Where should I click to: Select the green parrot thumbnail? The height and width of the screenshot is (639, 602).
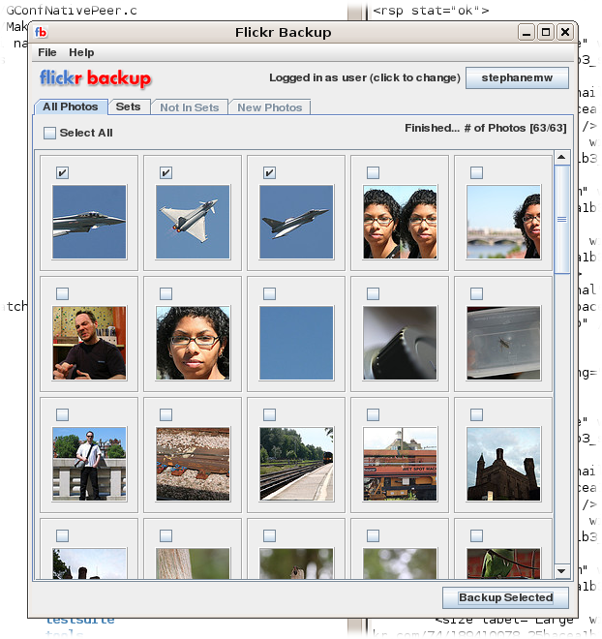click(x=503, y=563)
